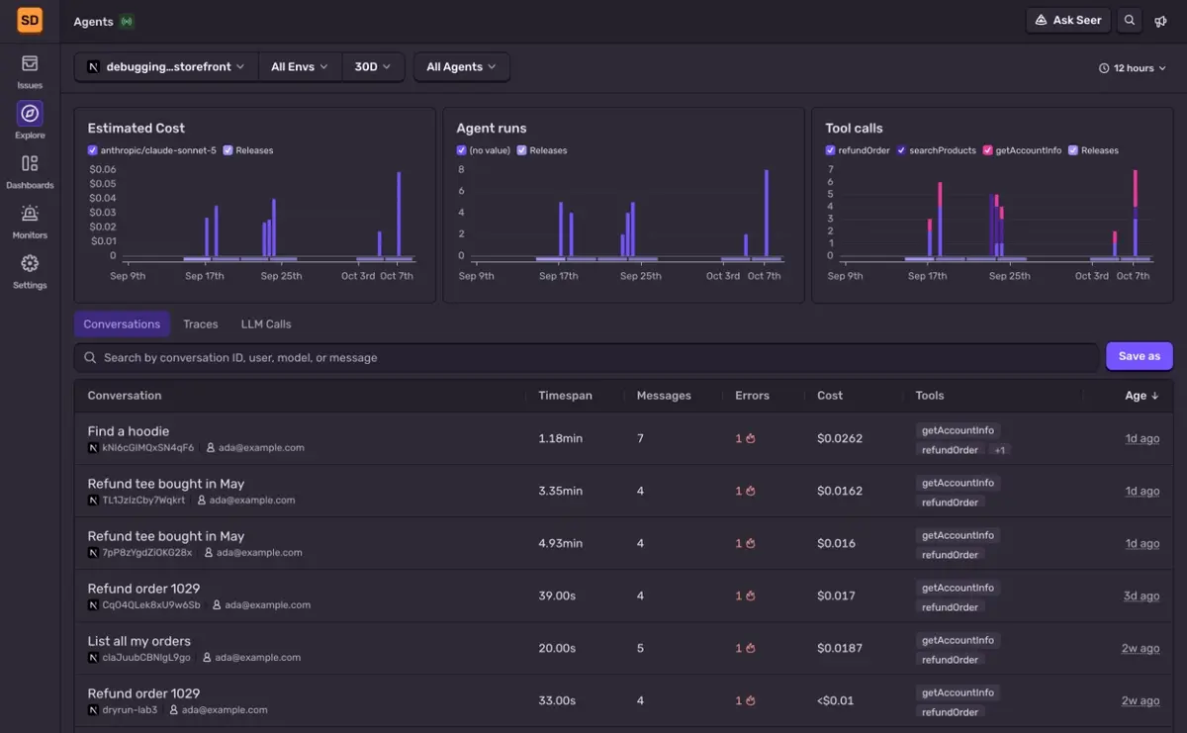This screenshot has width=1187, height=733.
Task: Click the <$0.01 cost cell
Action: 835,700
